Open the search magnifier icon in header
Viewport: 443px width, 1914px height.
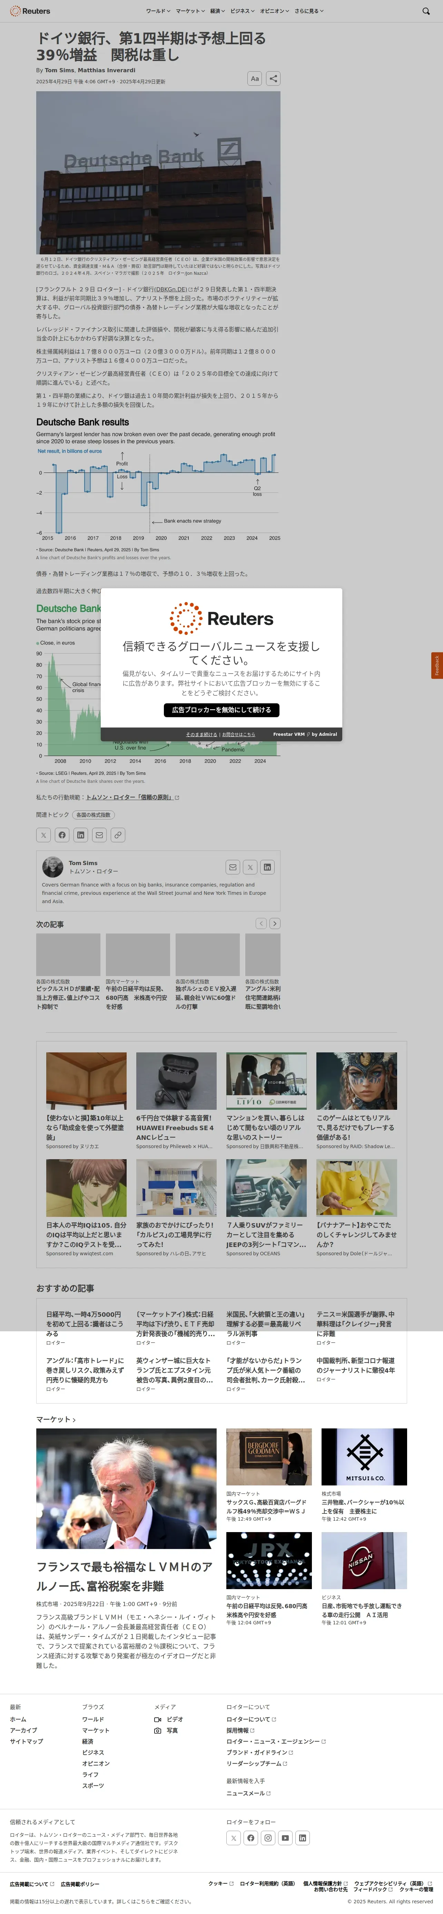point(426,11)
